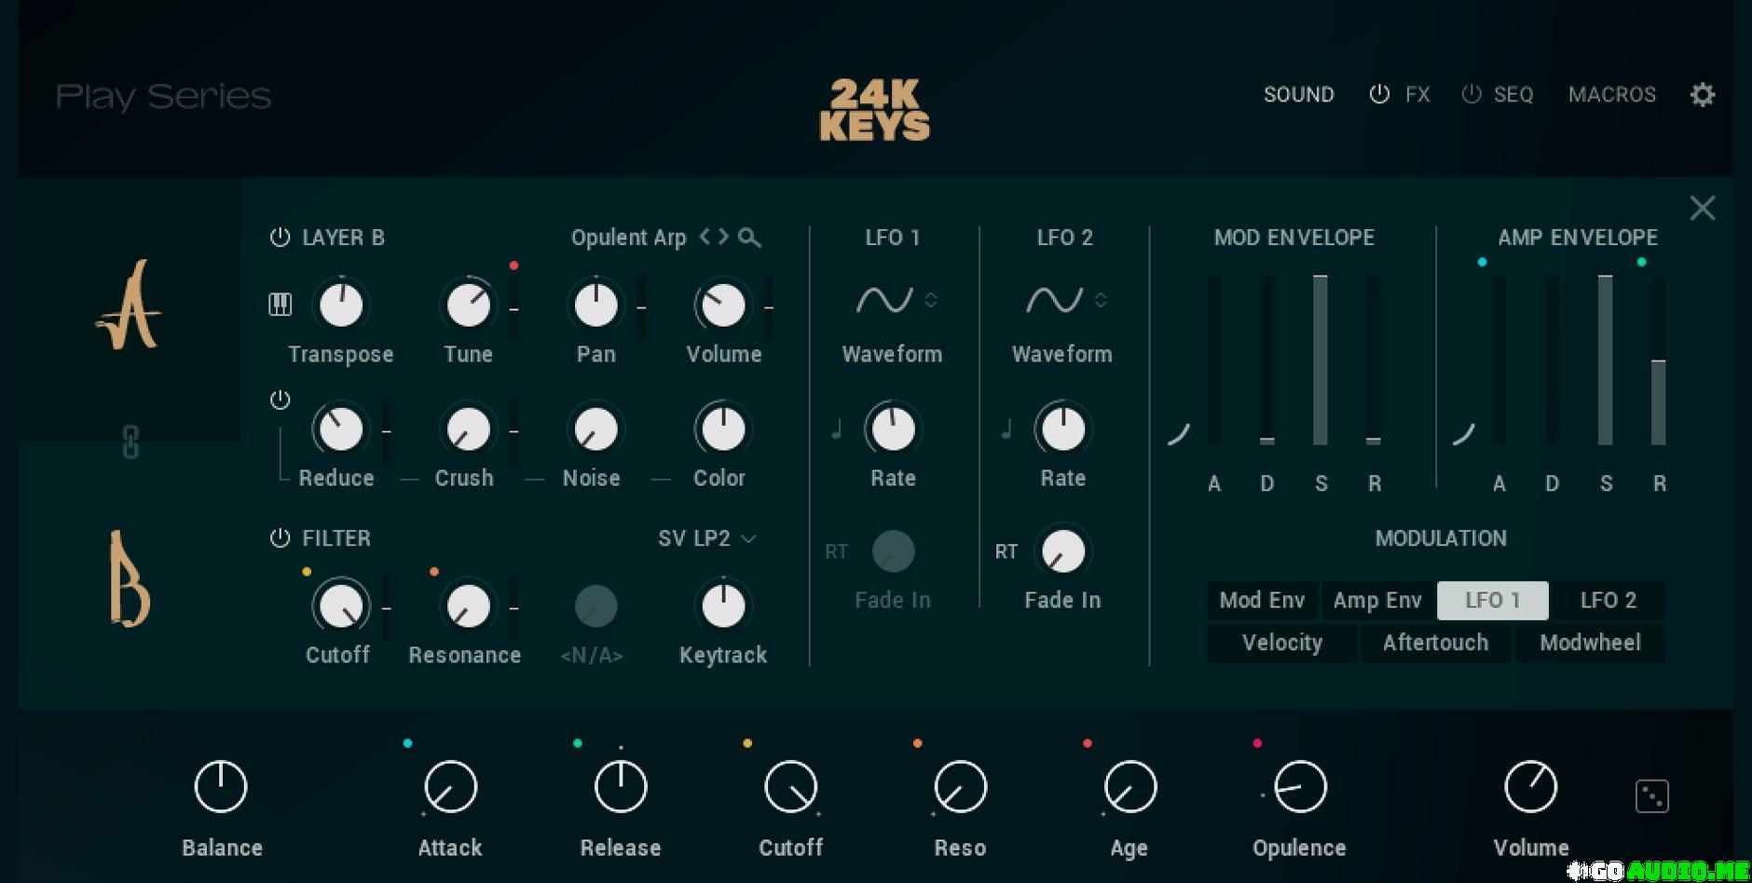This screenshot has height=883, width=1752.
Task: Click the master Volume macro knob
Action: tap(1531, 787)
